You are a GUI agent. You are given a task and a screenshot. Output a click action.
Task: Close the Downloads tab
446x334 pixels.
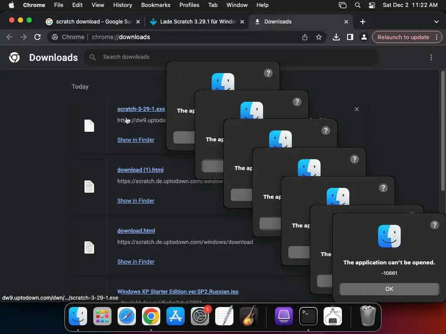coord(346,22)
